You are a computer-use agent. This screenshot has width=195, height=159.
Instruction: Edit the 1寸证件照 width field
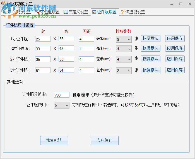pyautogui.click(x=43, y=39)
